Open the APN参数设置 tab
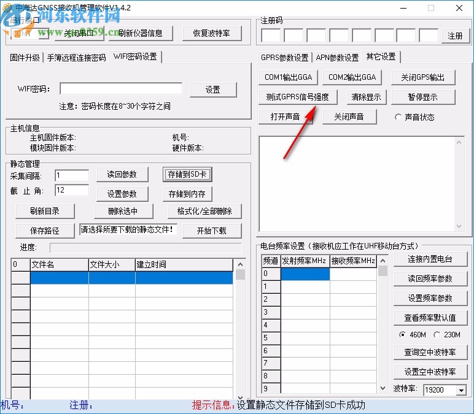 tap(337, 58)
